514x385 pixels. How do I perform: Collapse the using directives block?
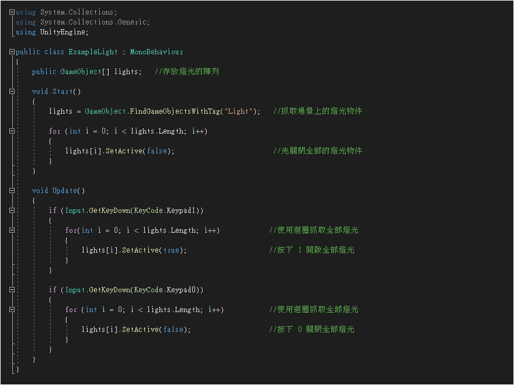point(12,12)
